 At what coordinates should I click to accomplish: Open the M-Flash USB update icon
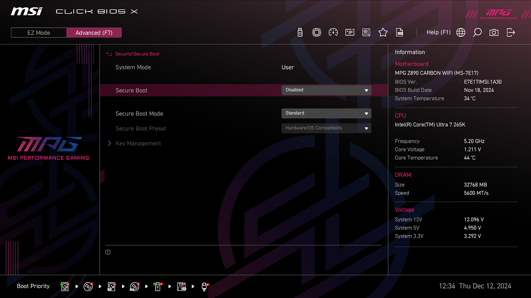point(300,32)
